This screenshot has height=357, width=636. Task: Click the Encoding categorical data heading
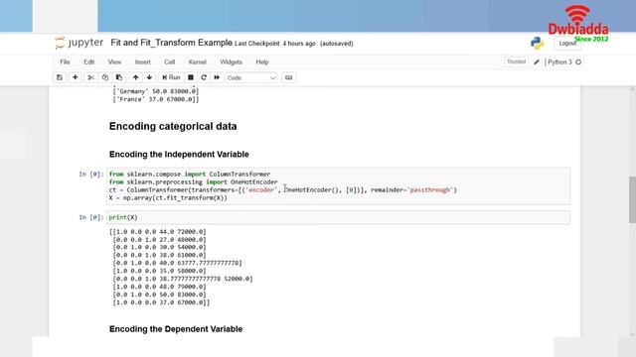(173, 126)
